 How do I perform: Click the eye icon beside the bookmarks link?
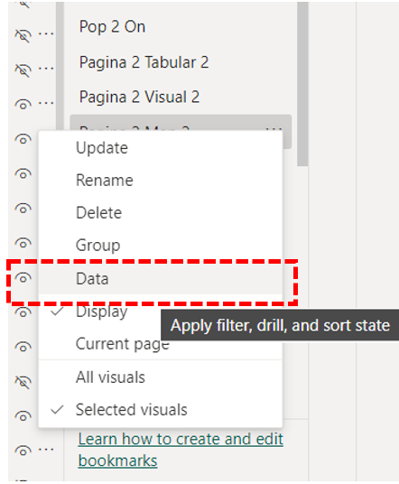tap(23, 451)
